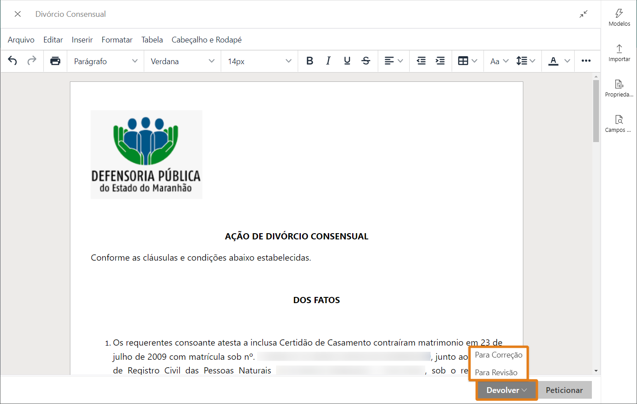Open document Propriedades in sidebar
Image resolution: width=637 pixels, height=404 pixels.
pos(619,88)
